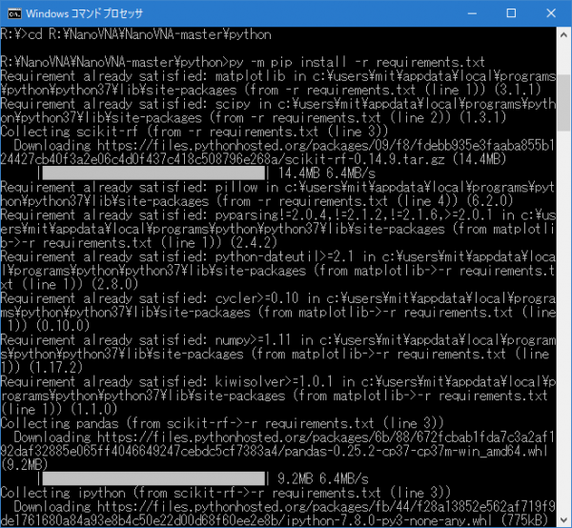Click the '14.4MB 6.4MB/s' speed text
Viewport: 572px width, 528px height.
326,173
